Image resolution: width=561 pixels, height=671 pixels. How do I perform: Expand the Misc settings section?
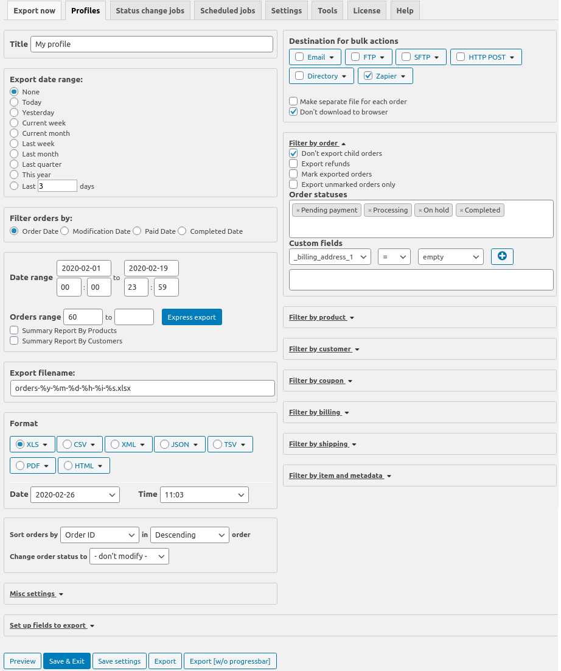pyautogui.click(x=37, y=594)
